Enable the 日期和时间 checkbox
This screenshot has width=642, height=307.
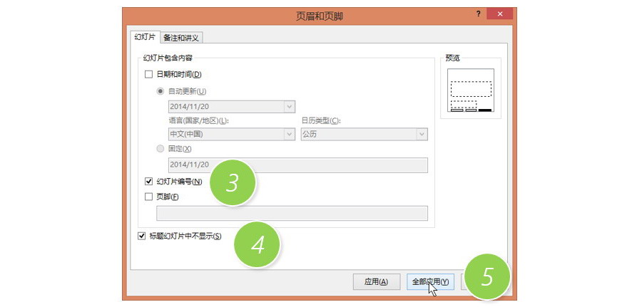[x=148, y=75]
